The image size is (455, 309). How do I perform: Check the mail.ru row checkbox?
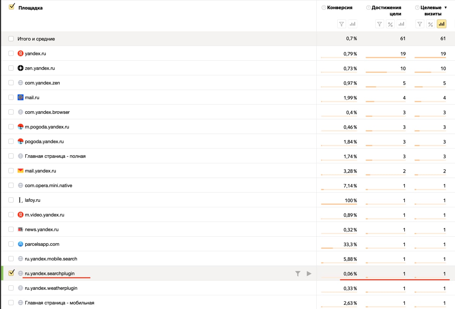point(11,97)
